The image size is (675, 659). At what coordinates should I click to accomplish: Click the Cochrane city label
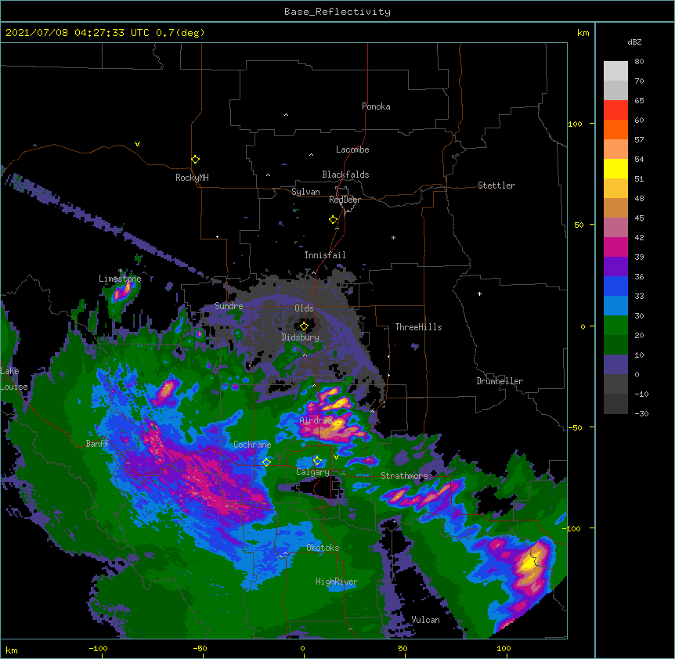pos(252,445)
